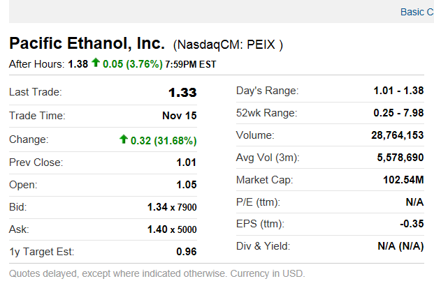Click the Volume figure 28,764,153

(x=397, y=135)
